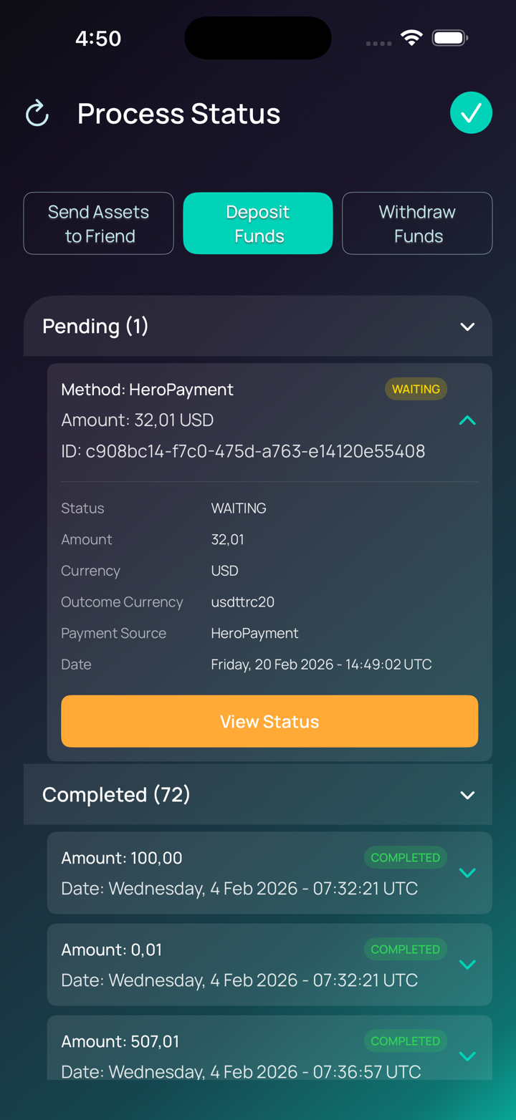
Task: Tap the green checkmark circle icon
Action: [471, 113]
